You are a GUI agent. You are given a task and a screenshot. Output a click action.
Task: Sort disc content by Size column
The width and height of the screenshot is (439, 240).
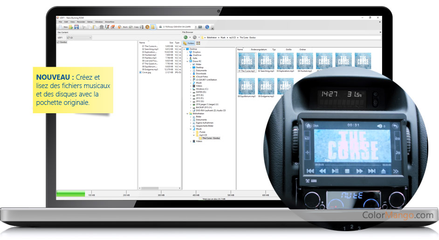(x=171, y=42)
